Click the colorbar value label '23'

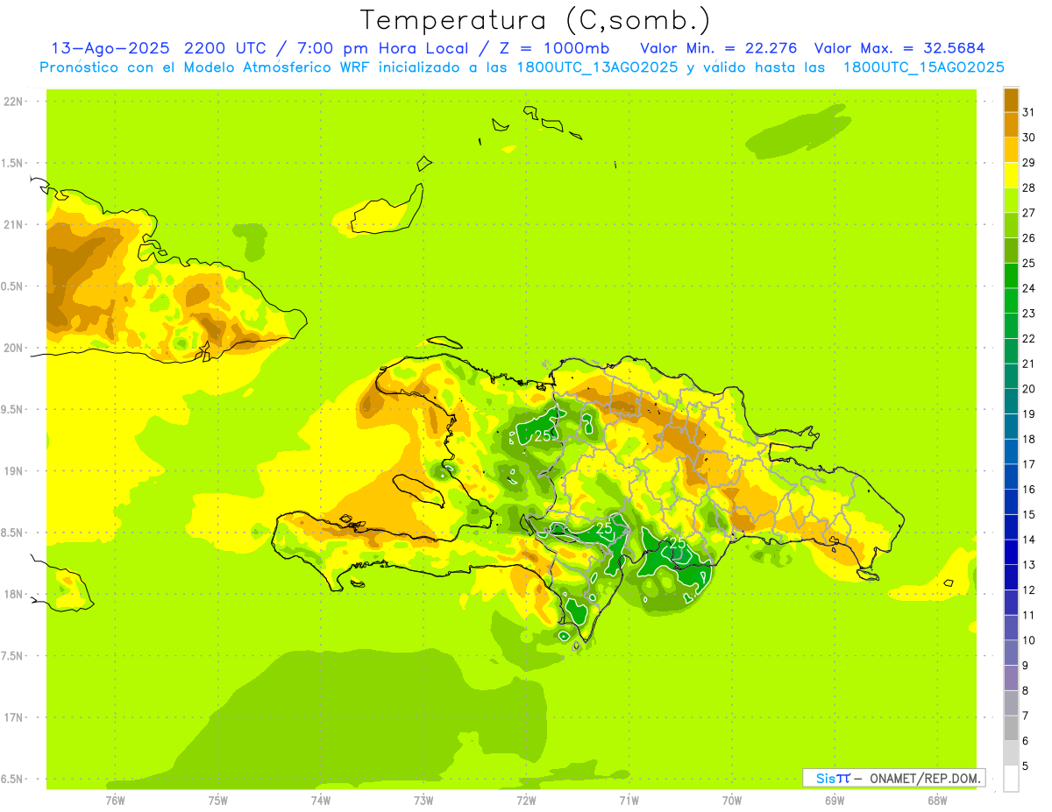coord(1029,313)
